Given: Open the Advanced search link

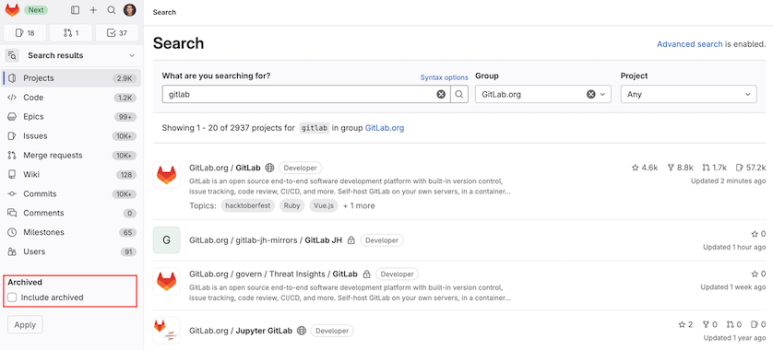Looking at the screenshot, I should point(690,44).
